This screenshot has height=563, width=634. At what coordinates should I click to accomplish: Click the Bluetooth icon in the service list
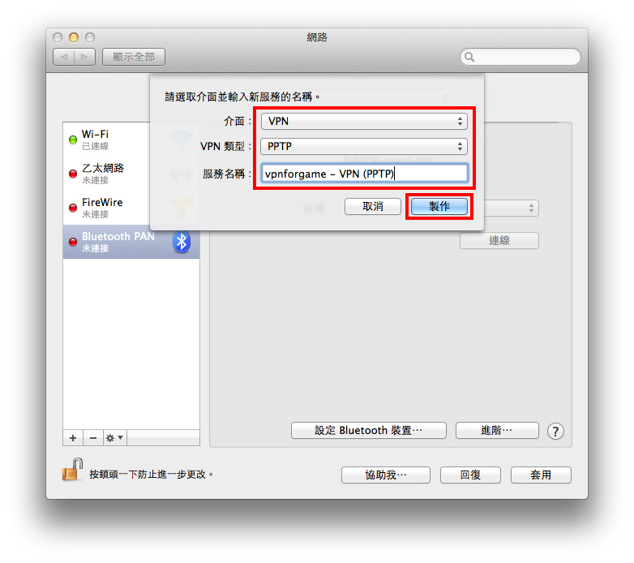(x=182, y=243)
